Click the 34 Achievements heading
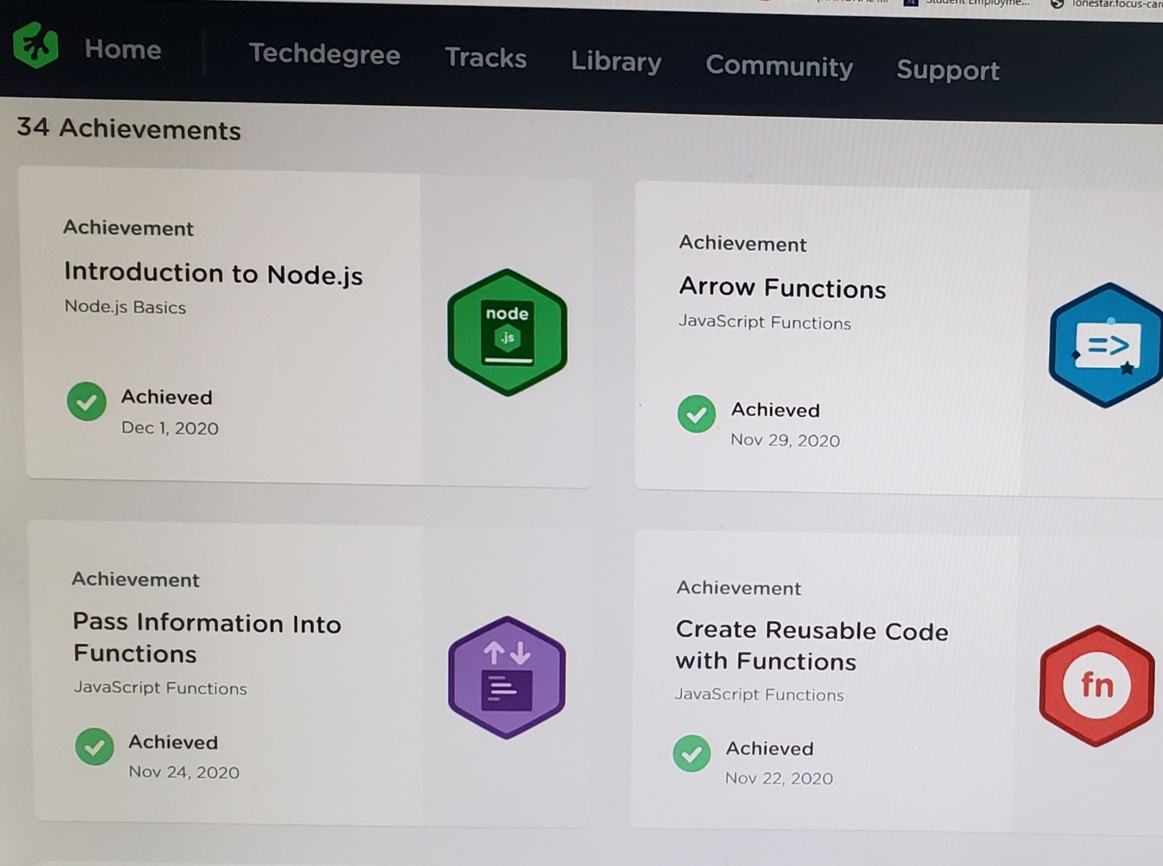 pos(128,129)
